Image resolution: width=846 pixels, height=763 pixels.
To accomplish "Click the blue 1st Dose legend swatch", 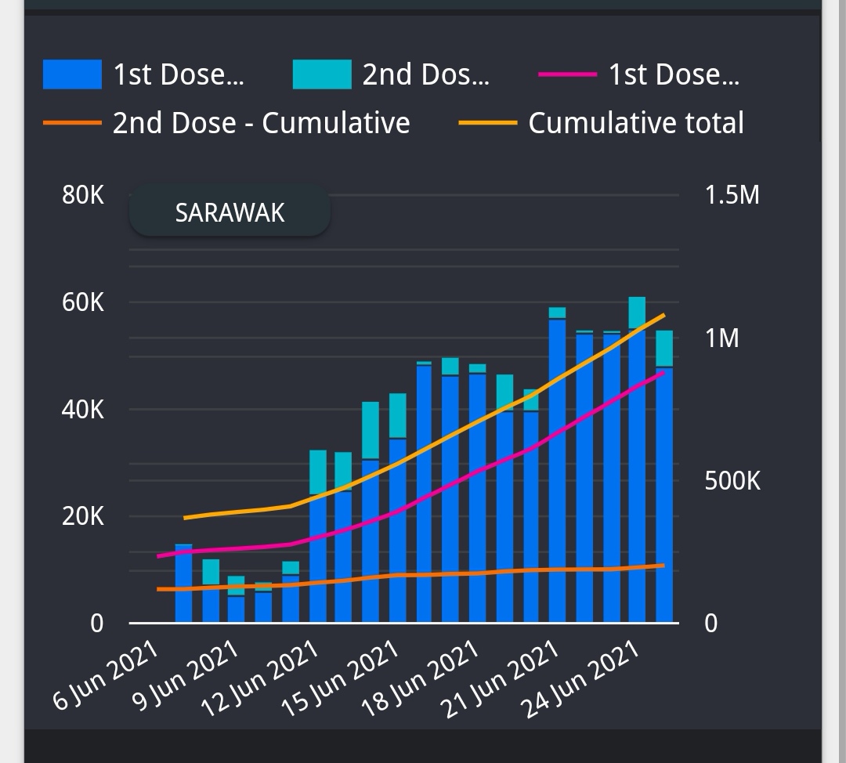I will [x=72, y=74].
